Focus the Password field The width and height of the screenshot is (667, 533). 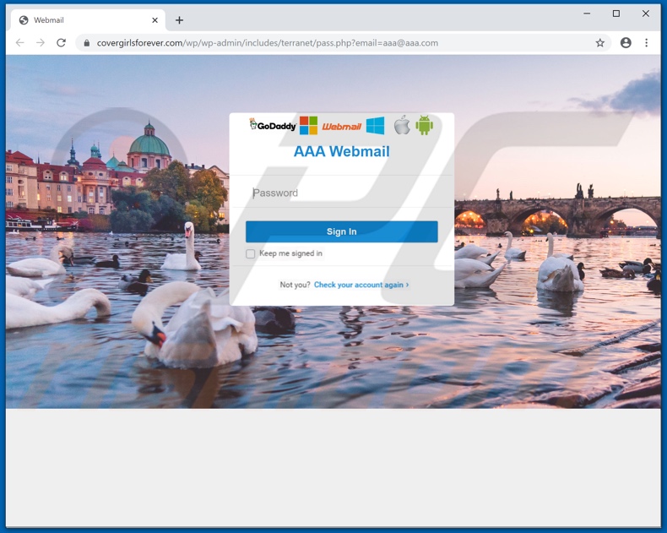coord(342,193)
